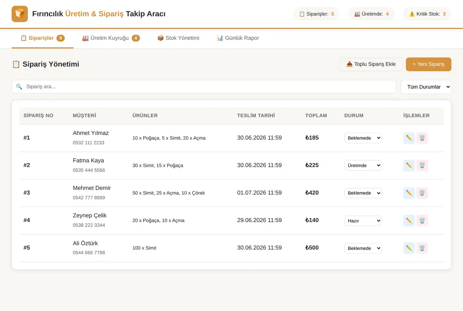The width and height of the screenshot is (463, 311).
Task: Expand status dropdown for Mehmet Demir's order
Action: pos(363,193)
